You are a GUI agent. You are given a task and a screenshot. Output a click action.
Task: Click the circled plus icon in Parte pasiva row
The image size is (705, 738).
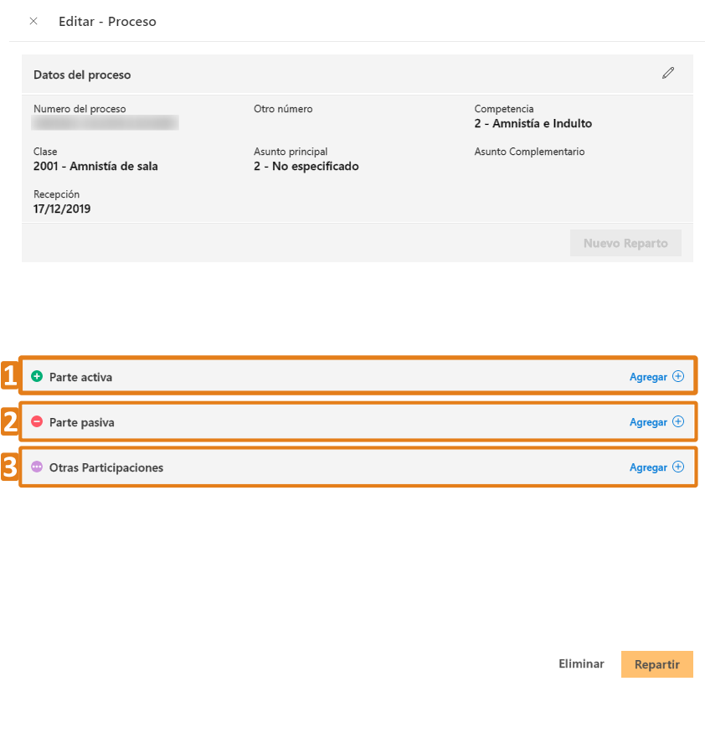click(678, 422)
